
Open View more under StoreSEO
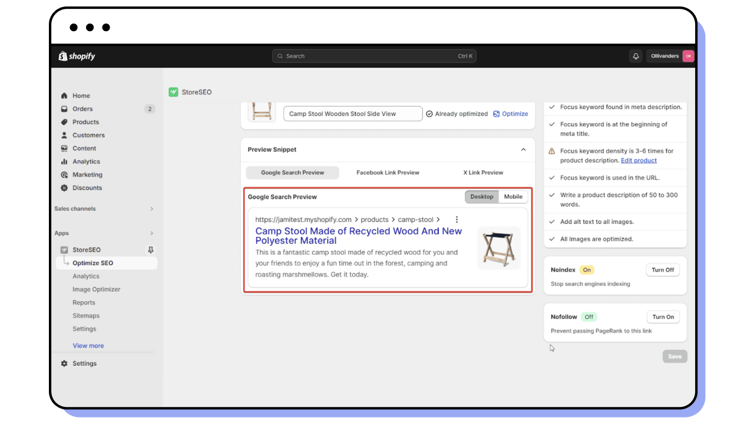point(88,346)
